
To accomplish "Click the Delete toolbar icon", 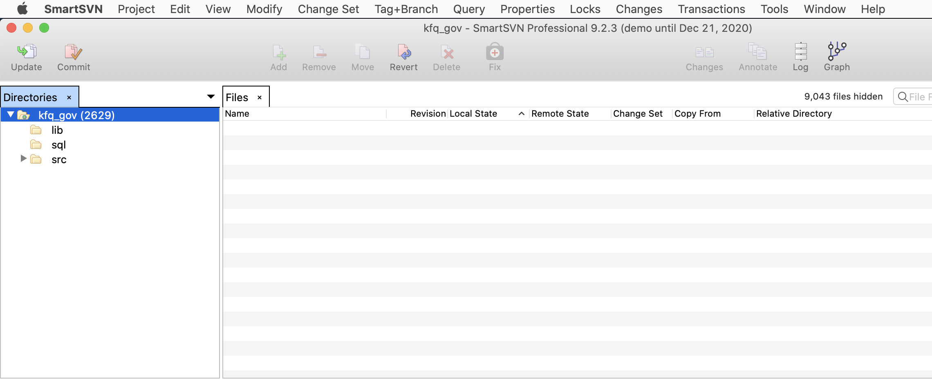I will click(447, 52).
